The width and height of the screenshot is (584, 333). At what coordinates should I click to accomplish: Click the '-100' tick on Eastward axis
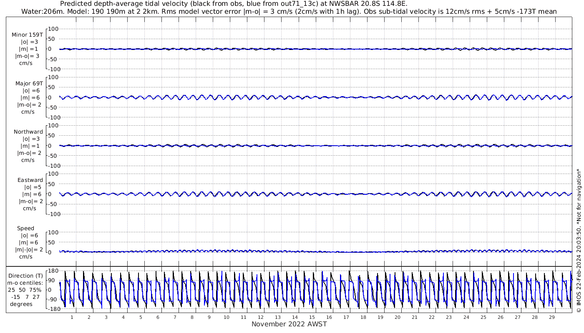53,214
